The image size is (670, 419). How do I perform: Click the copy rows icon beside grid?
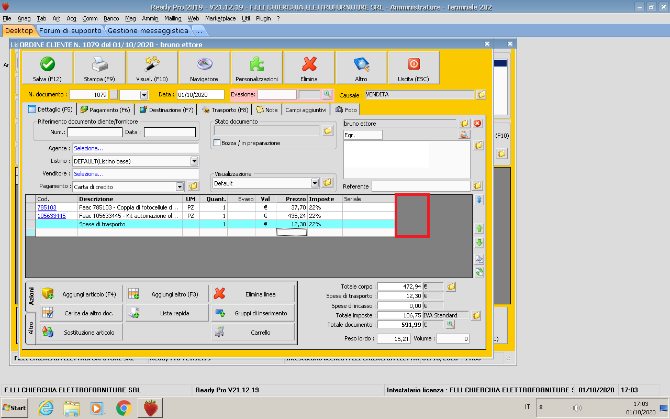click(479, 259)
